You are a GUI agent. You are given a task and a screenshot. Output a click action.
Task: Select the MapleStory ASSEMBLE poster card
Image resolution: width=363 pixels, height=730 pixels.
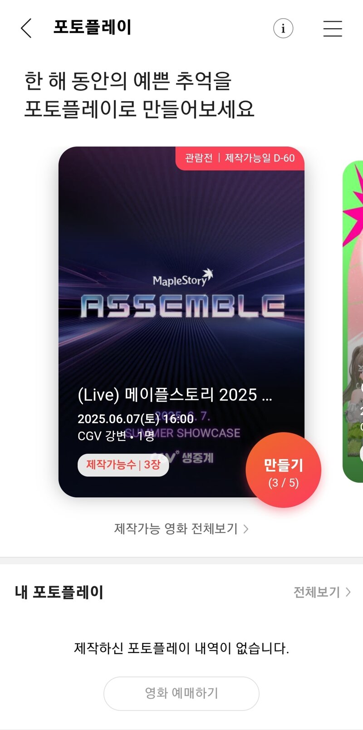181,322
